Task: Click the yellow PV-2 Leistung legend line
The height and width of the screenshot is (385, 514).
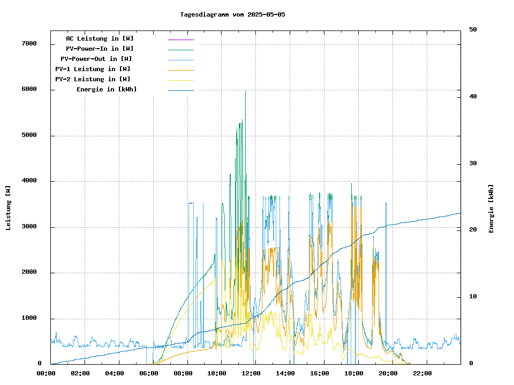Action: point(180,80)
